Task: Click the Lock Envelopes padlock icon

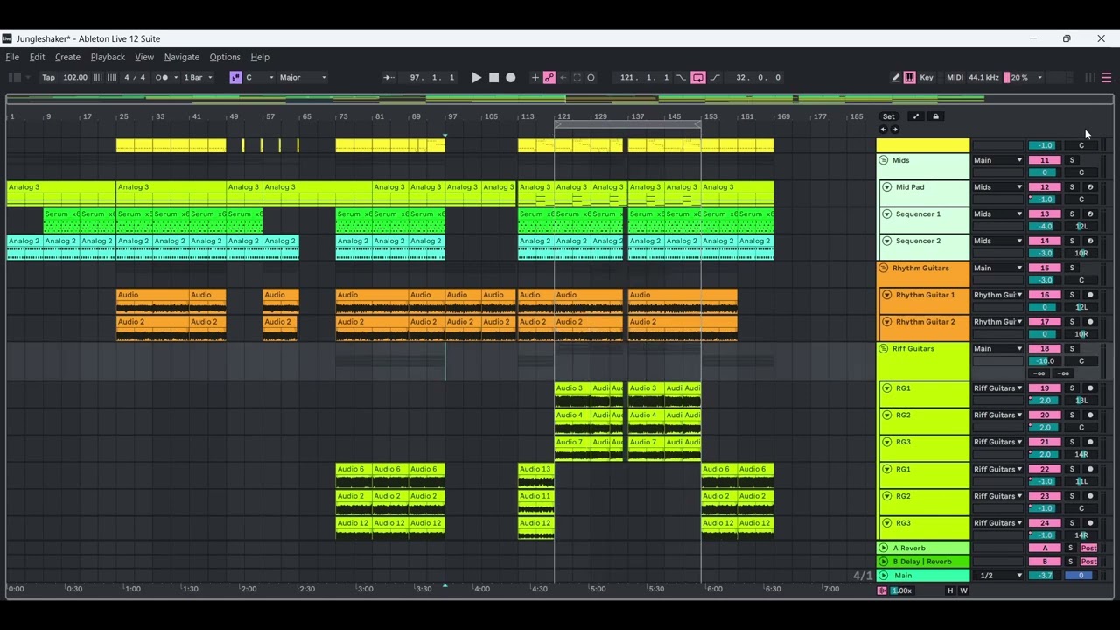Action: click(935, 116)
